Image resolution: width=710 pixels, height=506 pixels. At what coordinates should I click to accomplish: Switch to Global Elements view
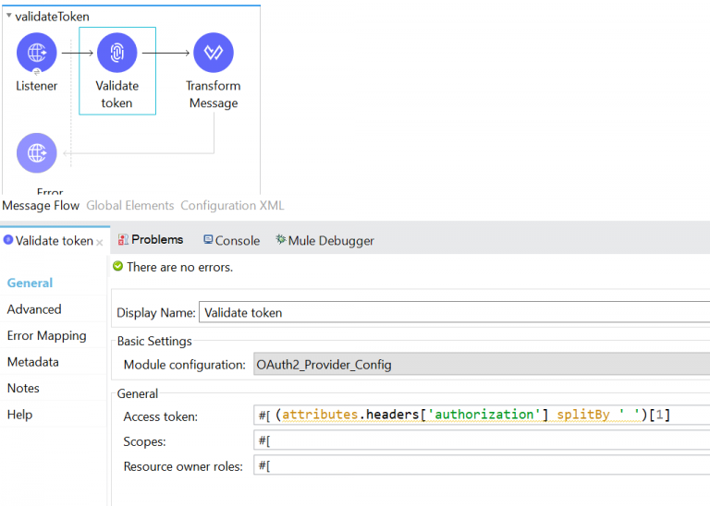pos(129,206)
